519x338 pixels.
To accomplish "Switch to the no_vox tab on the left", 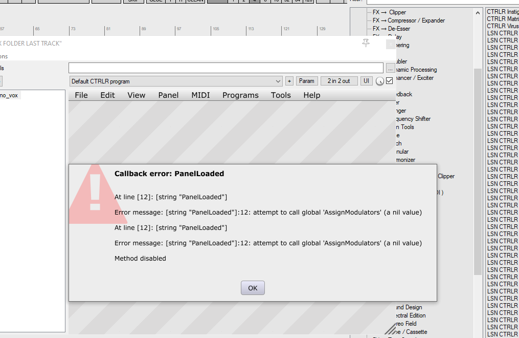I will pyautogui.click(x=10, y=95).
